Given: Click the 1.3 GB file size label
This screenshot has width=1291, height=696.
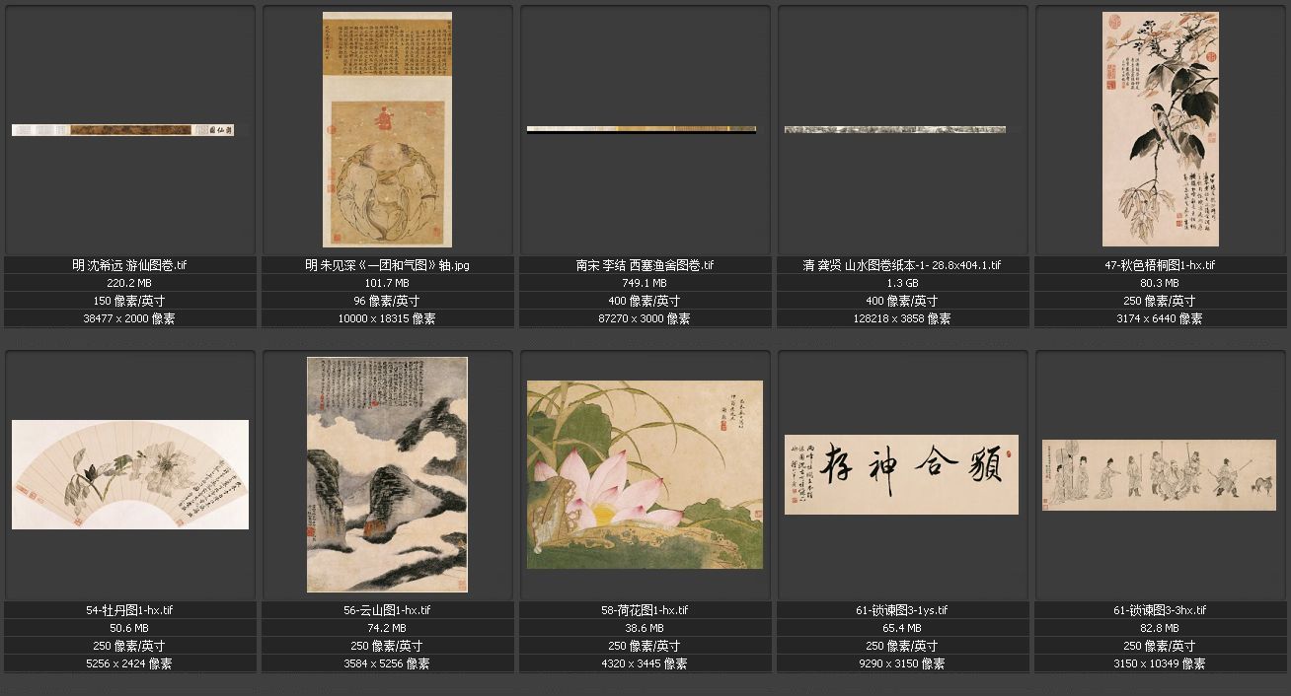Looking at the screenshot, I should point(902,283).
